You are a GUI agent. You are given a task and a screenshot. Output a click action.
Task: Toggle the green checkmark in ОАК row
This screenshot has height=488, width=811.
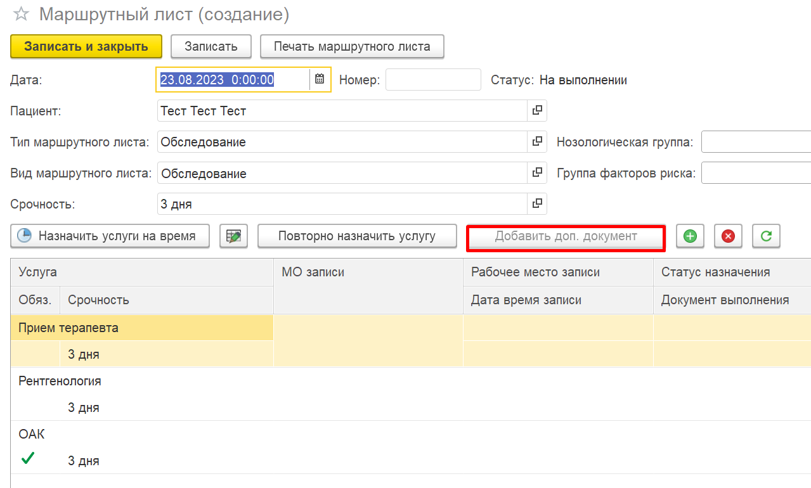pyautogui.click(x=28, y=459)
